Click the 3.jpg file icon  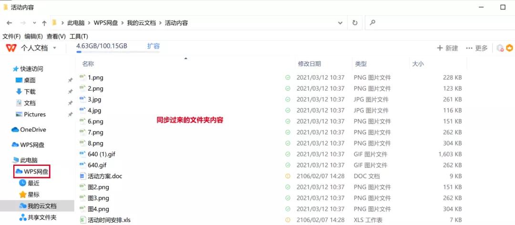point(82,99)
